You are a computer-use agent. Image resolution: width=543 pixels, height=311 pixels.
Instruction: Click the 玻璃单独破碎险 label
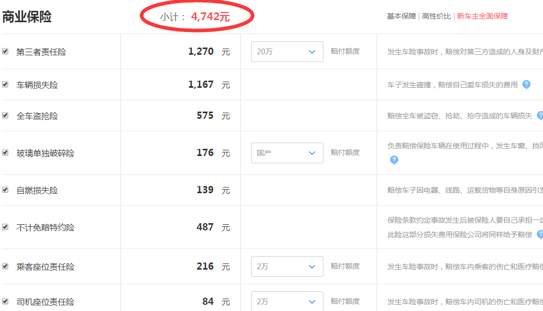(45, 153)
